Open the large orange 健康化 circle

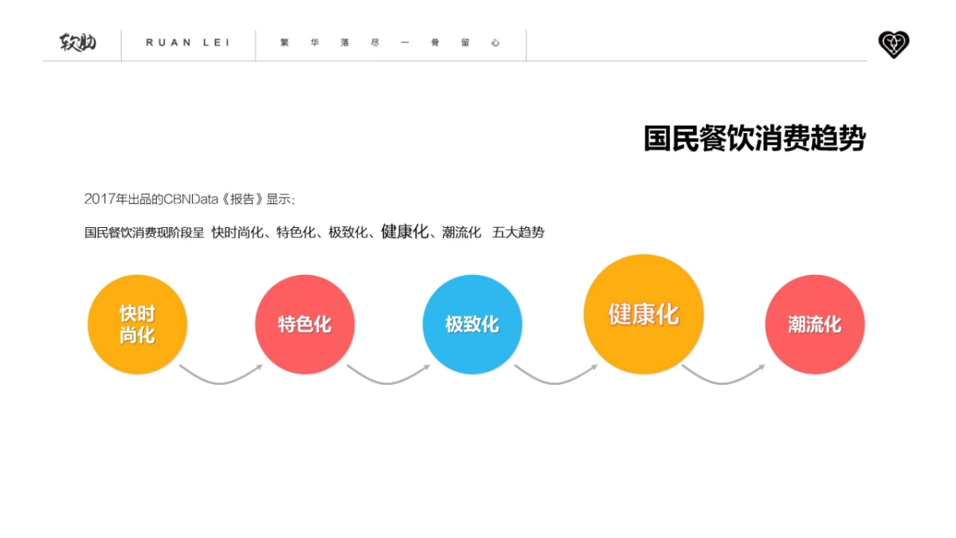pos(644,314)
